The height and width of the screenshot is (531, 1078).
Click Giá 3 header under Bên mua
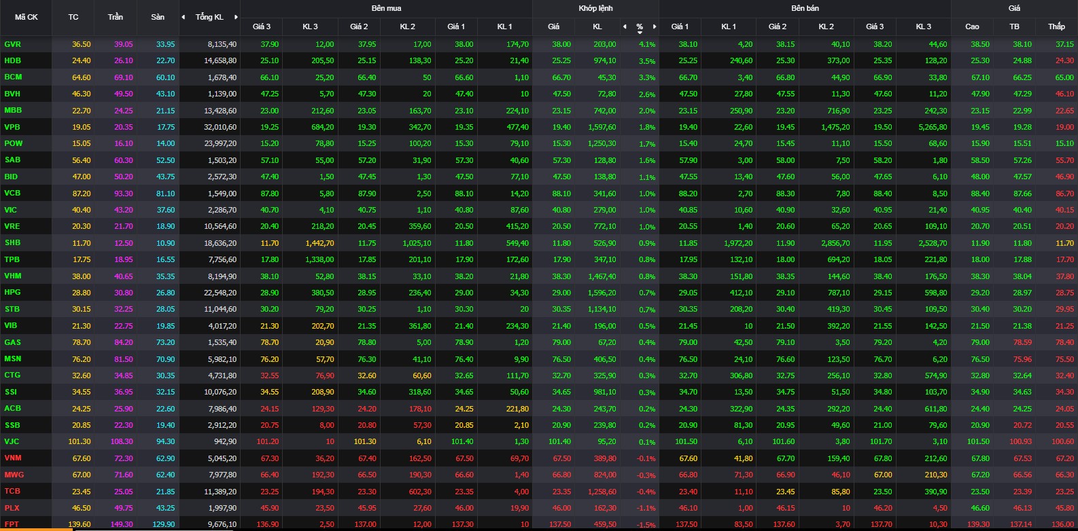tap(262, 26)
